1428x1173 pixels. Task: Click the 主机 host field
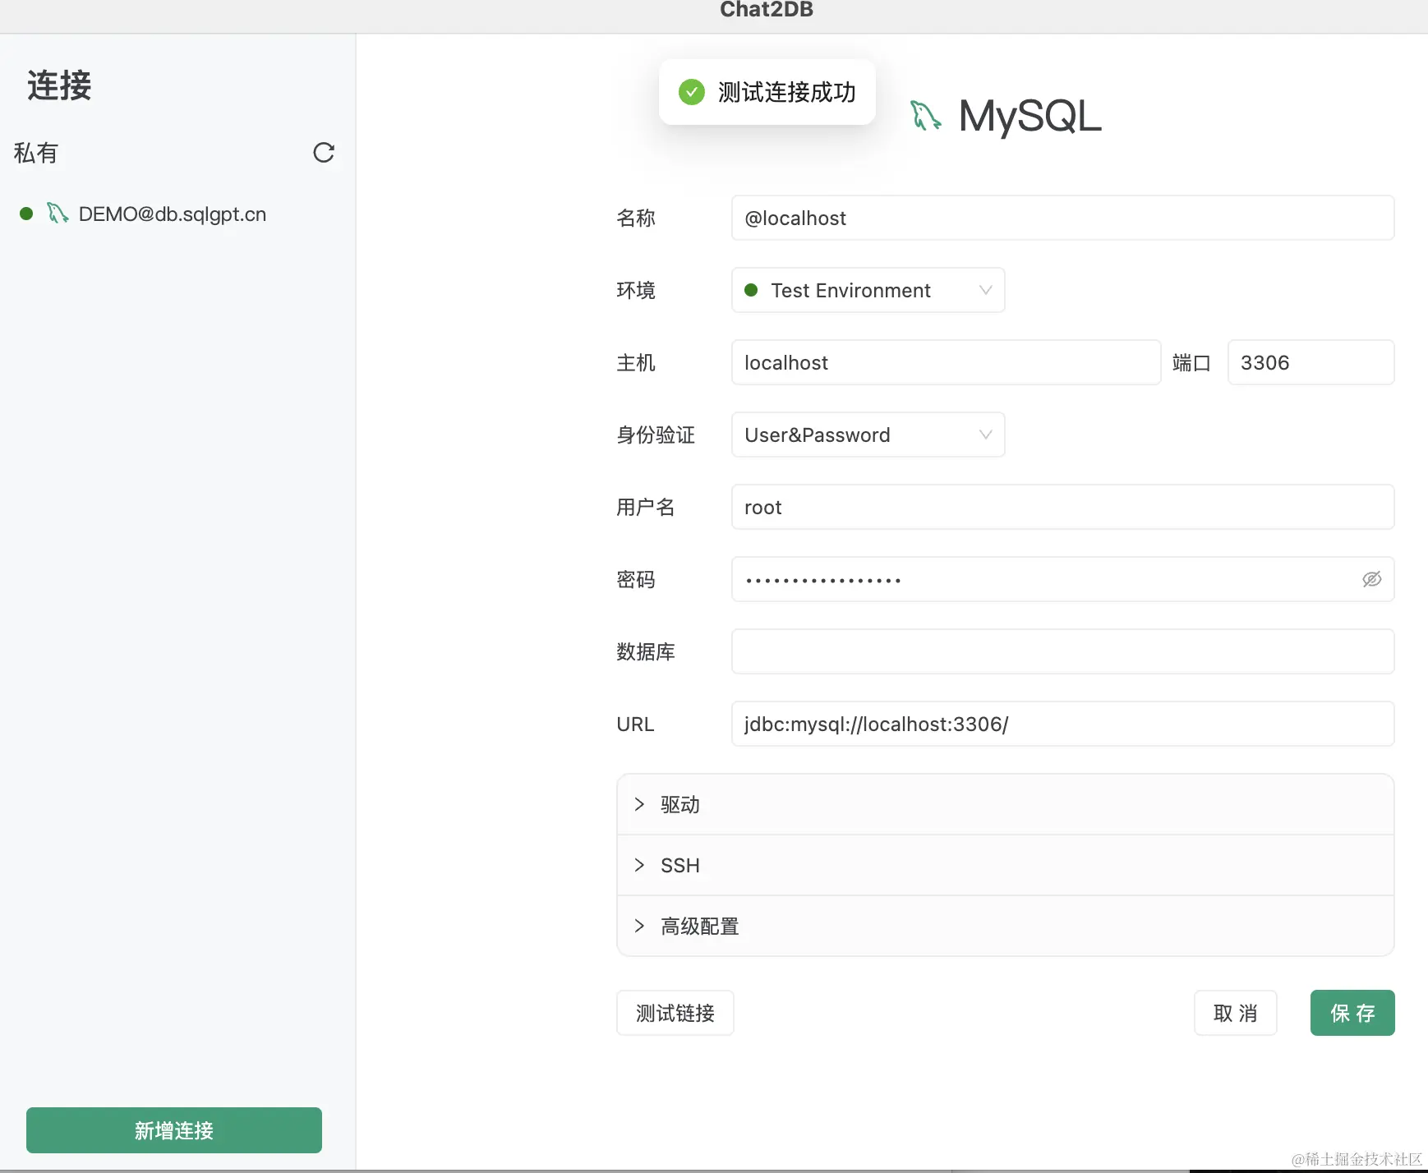tap(946, 362)
